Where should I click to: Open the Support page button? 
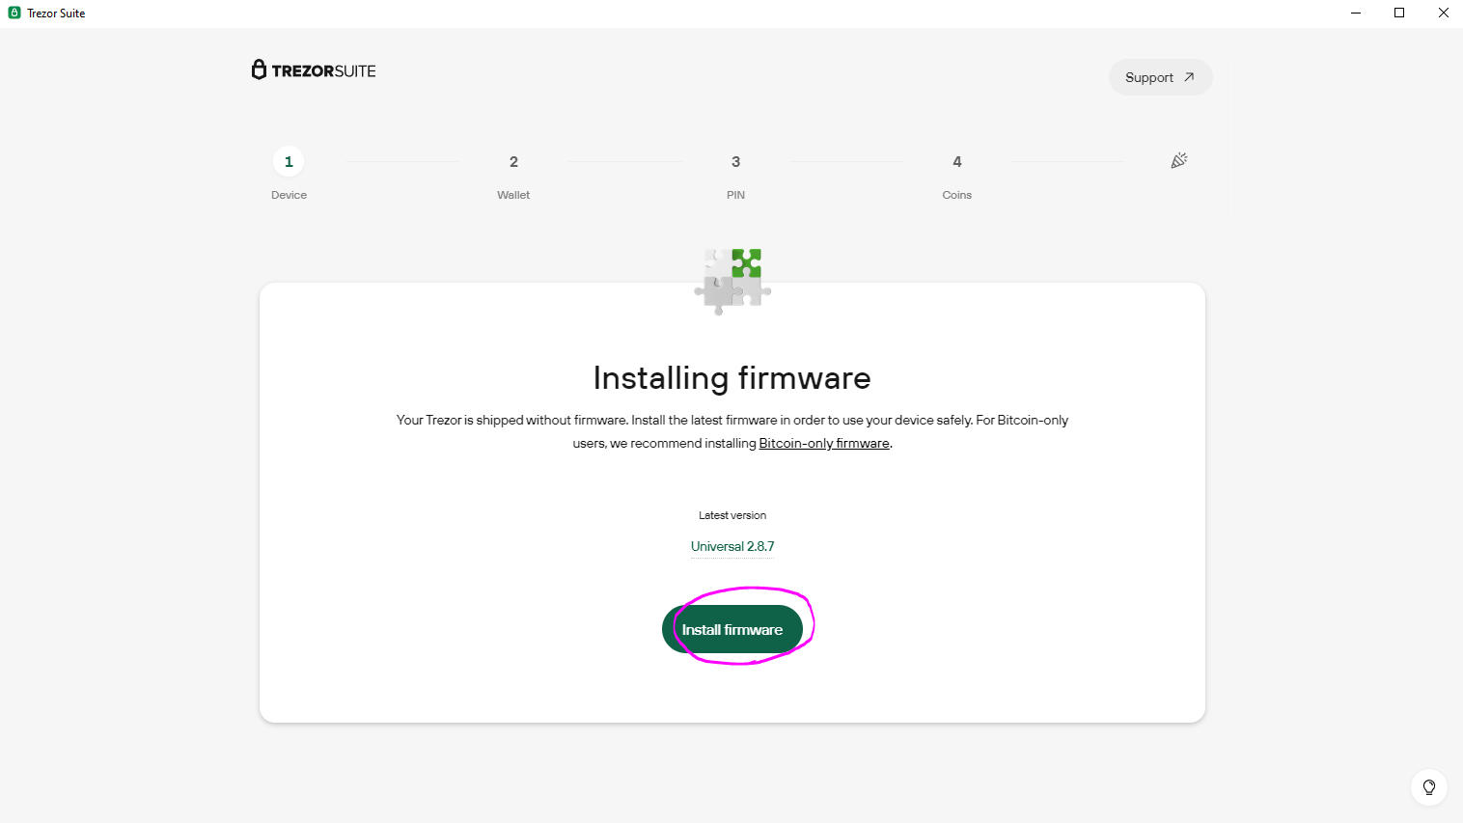pyautogui.click(x=1160, y=77)
